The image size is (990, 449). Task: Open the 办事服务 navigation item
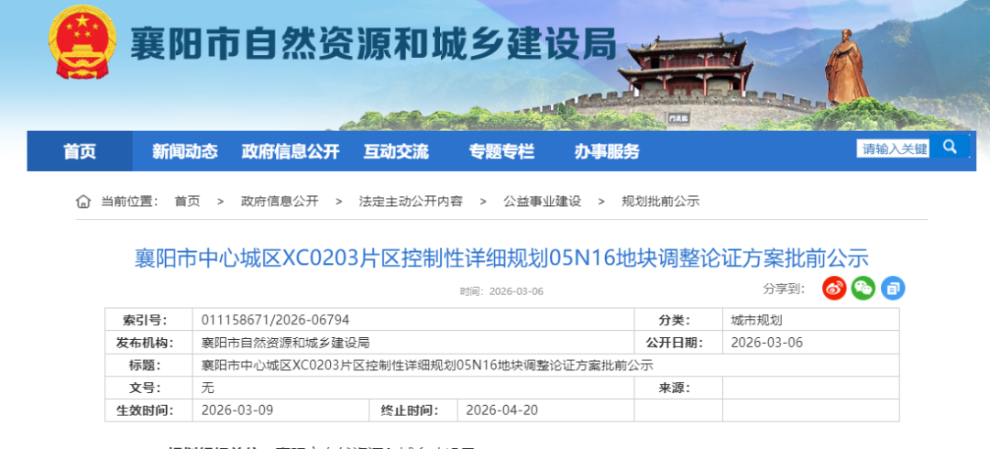tap(607, 151)
